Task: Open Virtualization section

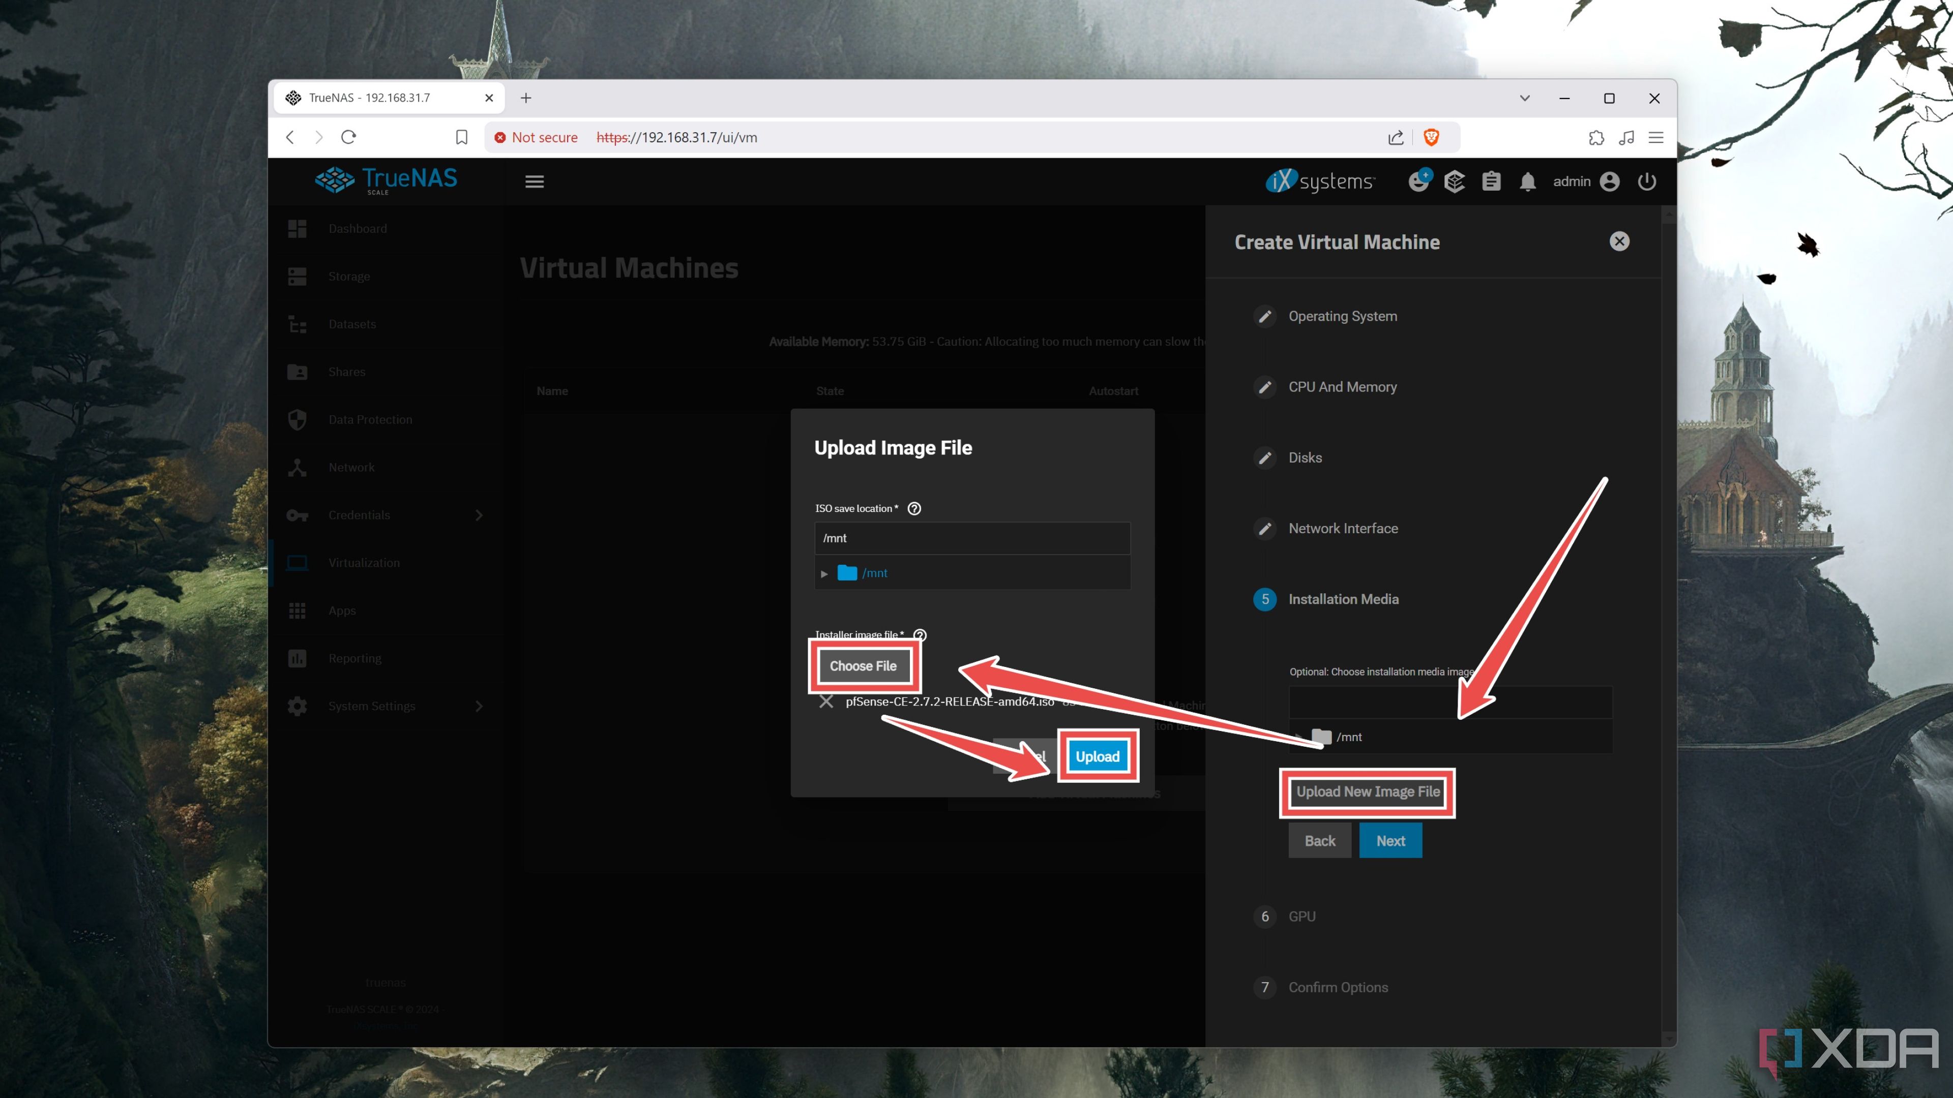Action: coord(365,562)
